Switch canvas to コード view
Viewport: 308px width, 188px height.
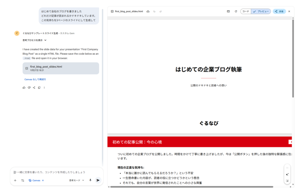coord(245,11)
